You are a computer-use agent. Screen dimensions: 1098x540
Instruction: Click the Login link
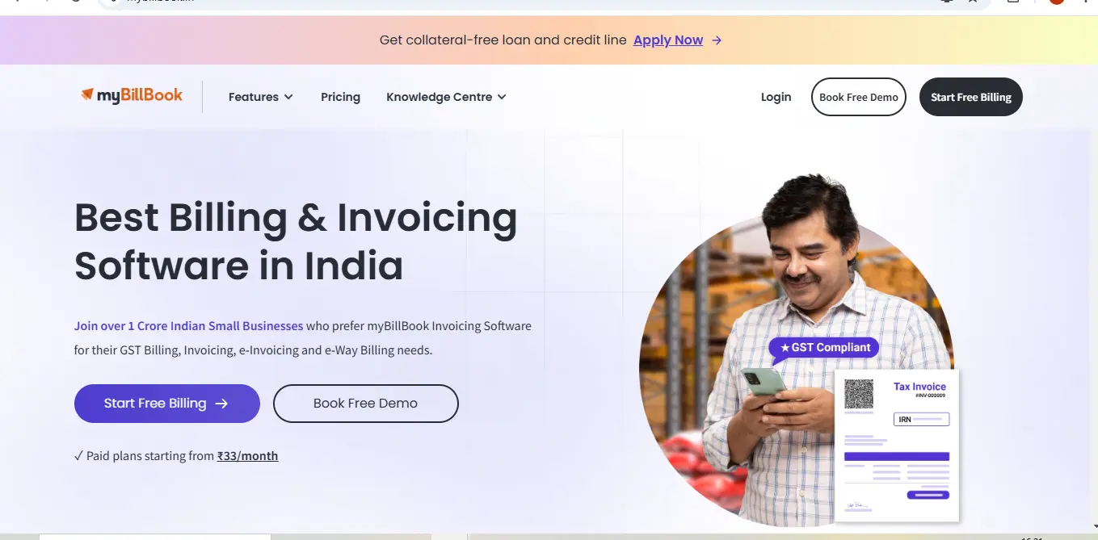point(776,97)
